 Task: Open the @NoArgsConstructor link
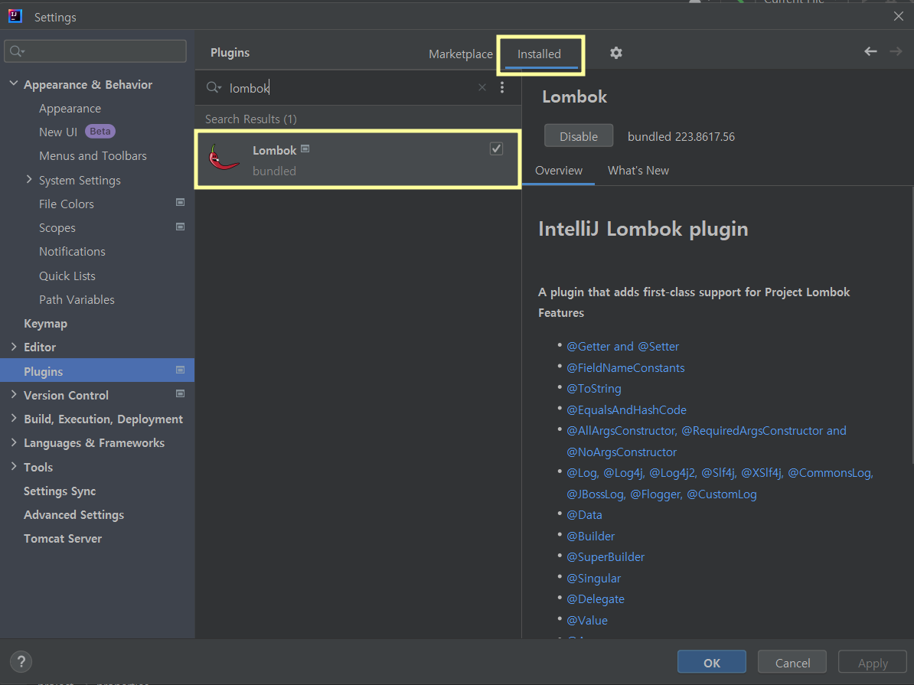point(622,452)
